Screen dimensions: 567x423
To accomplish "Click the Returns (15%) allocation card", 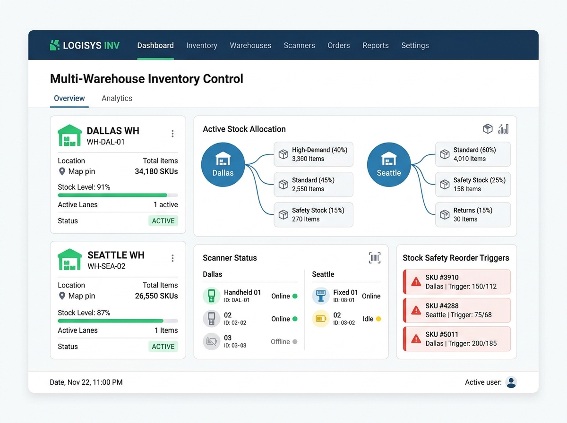I will point(473,215).
